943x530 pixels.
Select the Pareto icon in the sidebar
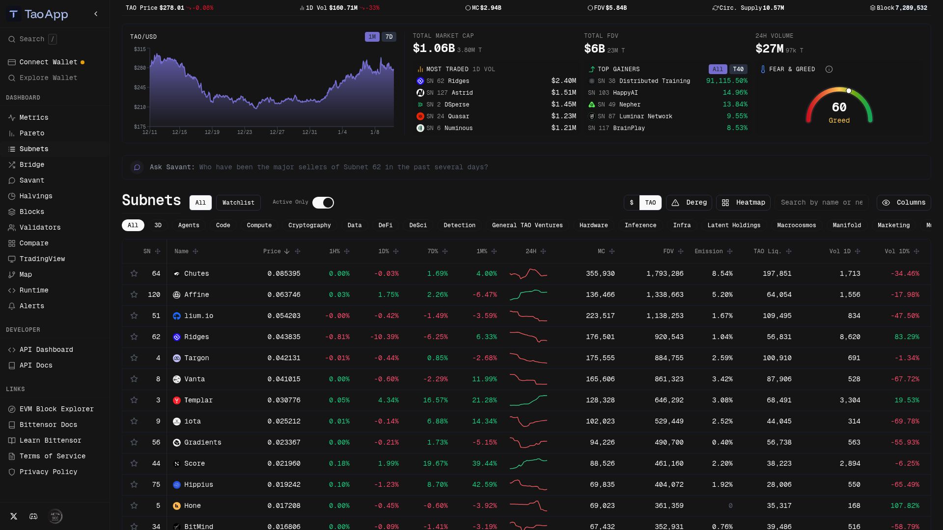coord(12,133)
